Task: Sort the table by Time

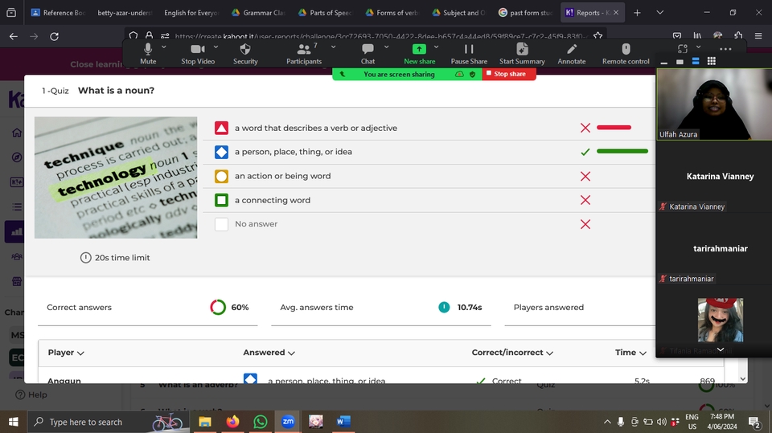Action: point(630,353)
